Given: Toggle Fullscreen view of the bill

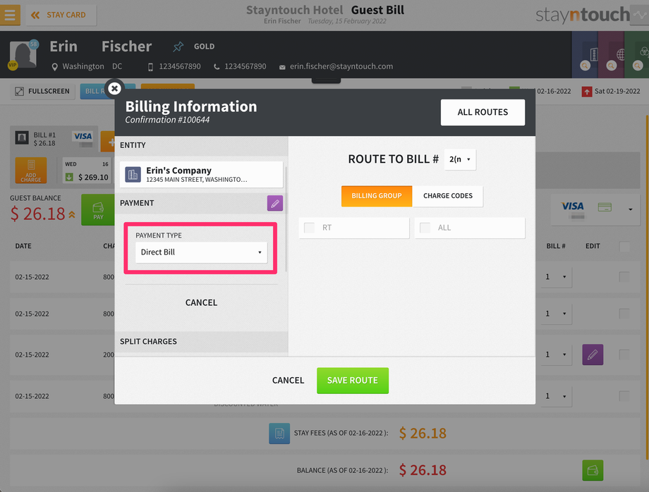Looking at the screenshot, I should tap(42, 92).
